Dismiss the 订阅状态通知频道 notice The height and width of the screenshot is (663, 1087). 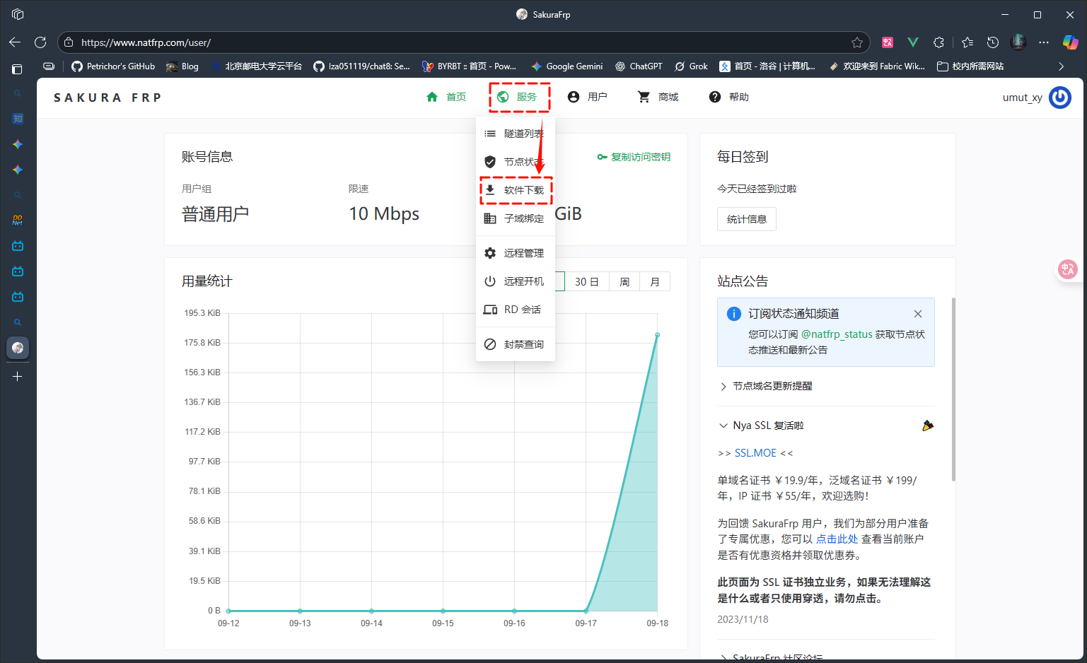[x=918, y=314]
